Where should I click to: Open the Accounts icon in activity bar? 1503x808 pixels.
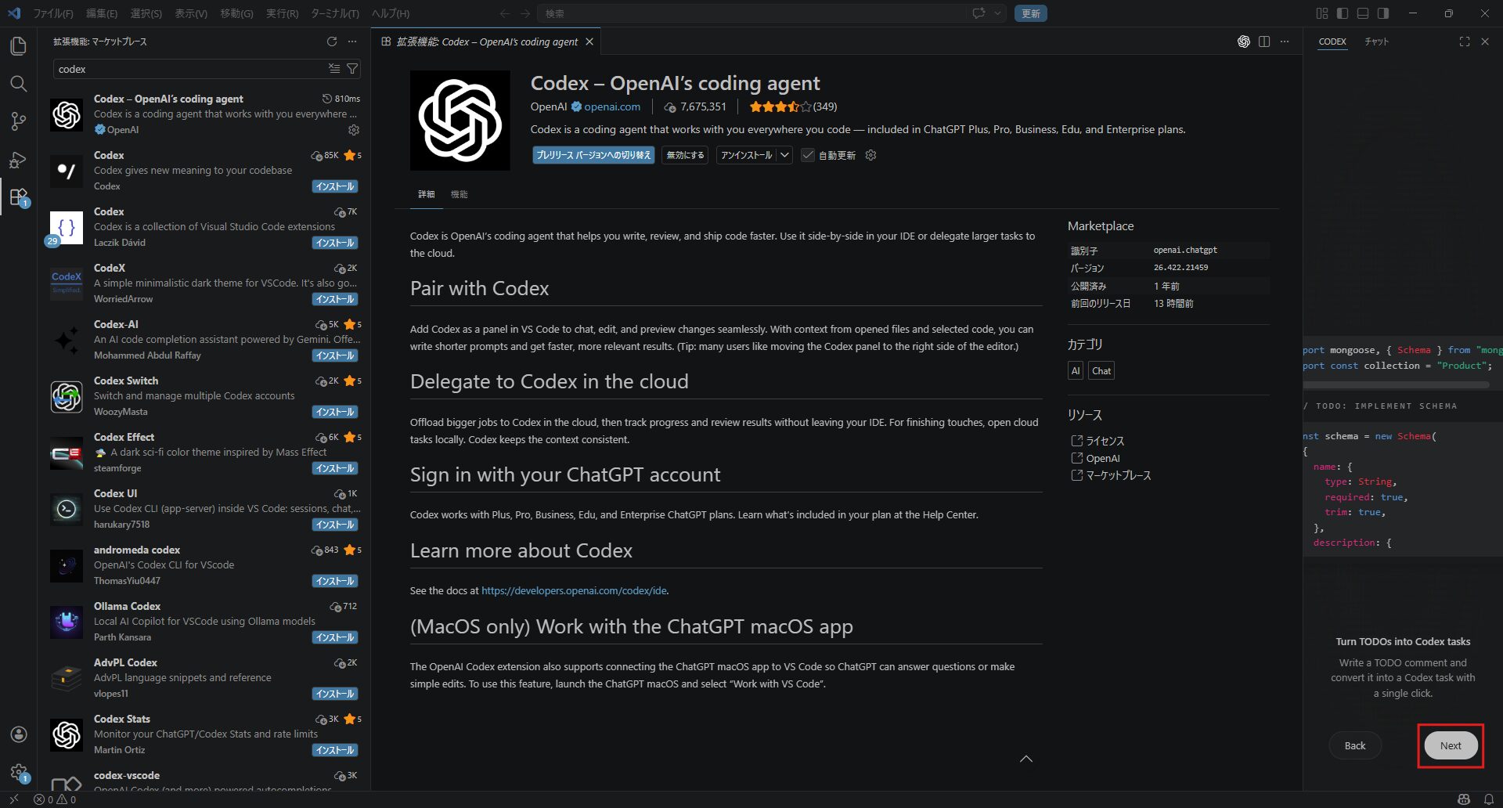[18, 734]
